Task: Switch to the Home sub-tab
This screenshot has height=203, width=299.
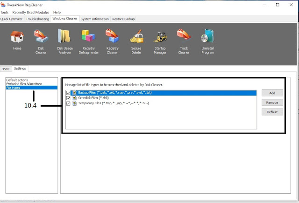Action: [x=6, y=69]
